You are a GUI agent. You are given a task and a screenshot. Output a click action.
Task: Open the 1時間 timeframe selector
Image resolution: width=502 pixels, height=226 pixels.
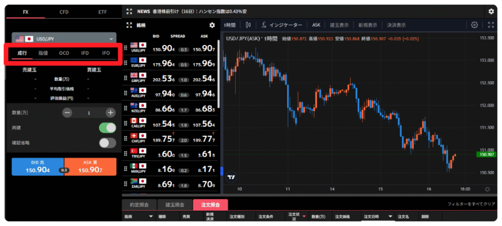[x=229, y=25]
